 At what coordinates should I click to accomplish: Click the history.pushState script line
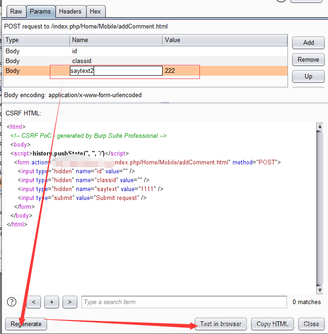(70, 154)
